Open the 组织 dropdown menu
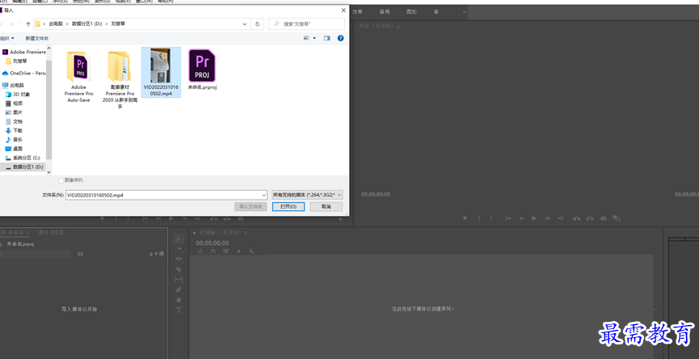 (6, 38)
